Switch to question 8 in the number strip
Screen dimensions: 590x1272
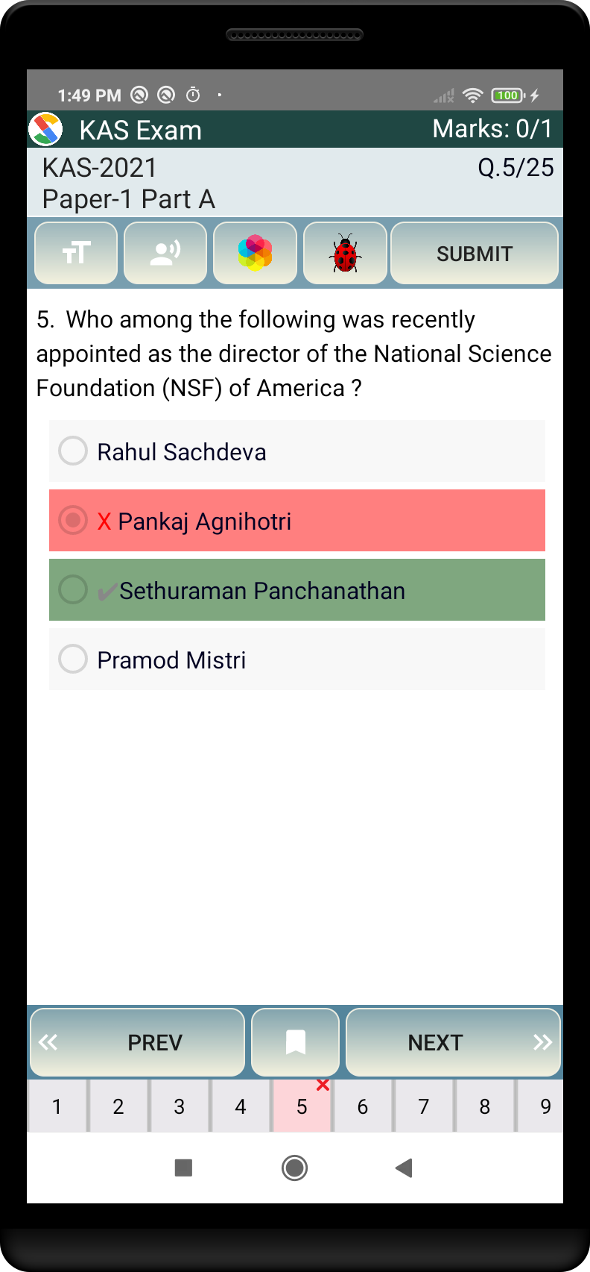(x=485, y=1106)
